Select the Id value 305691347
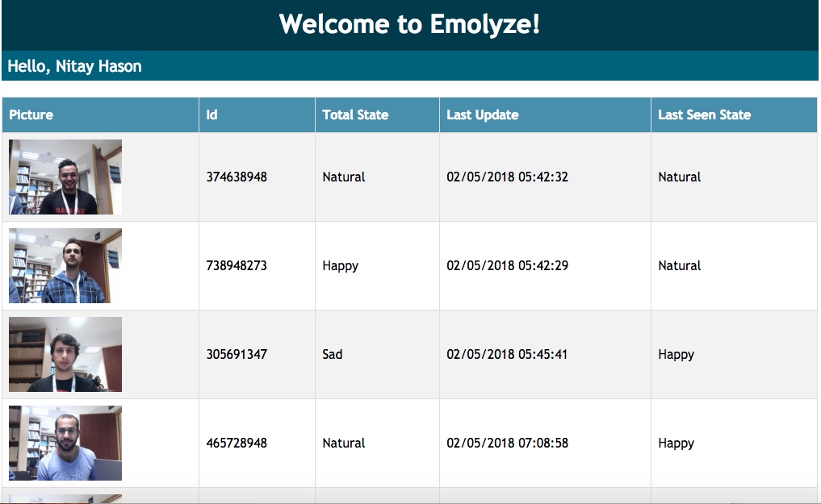This screenshot has height=504, width=821. click(237, 355)
